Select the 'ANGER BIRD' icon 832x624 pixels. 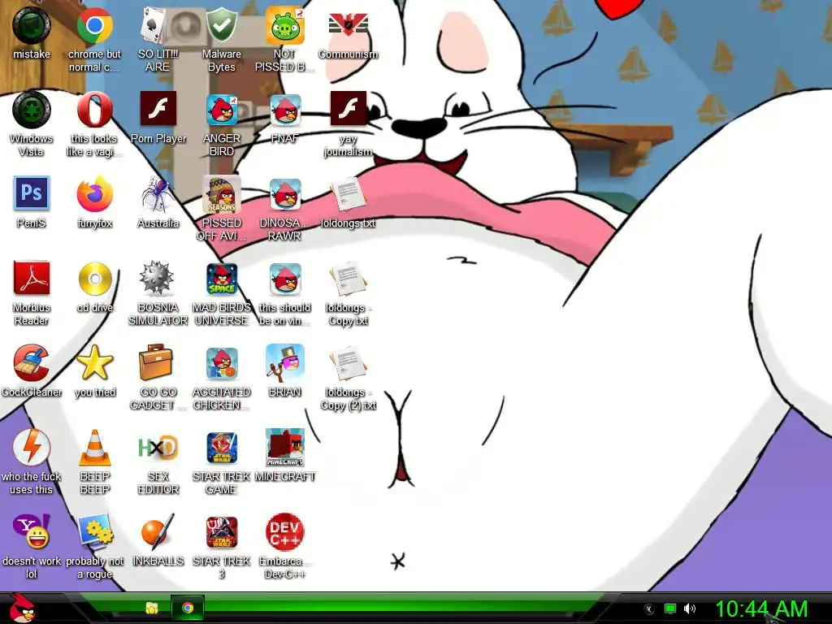221,110
